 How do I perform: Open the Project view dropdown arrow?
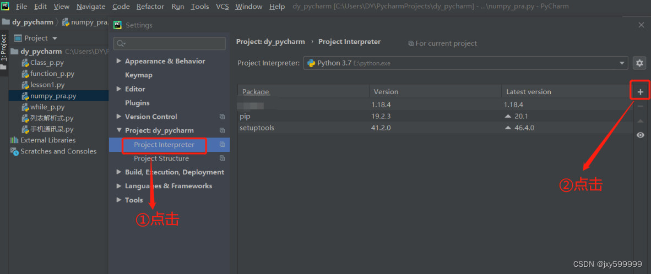[x=55, y=38]
